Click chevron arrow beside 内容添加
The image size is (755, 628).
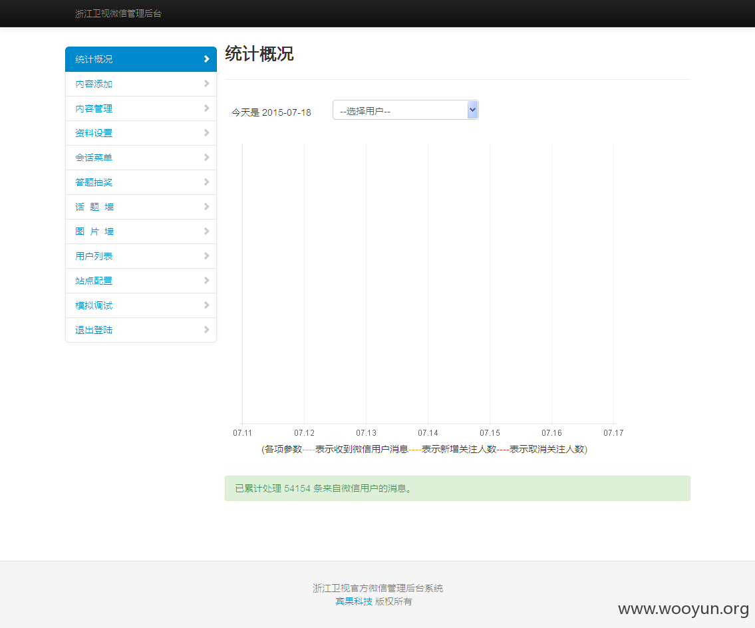click(x=207, y=83)
